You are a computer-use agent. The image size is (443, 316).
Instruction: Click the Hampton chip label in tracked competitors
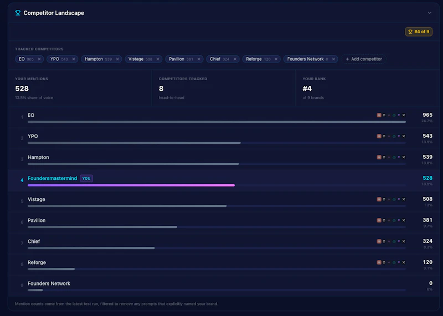94,59
